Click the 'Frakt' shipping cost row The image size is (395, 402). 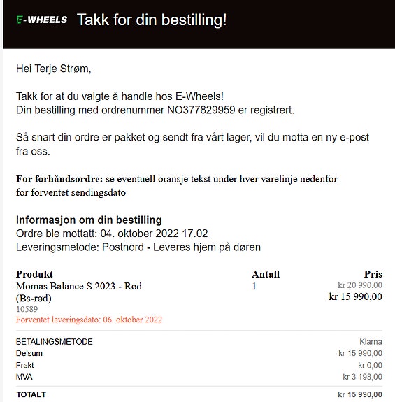point(199,365)
